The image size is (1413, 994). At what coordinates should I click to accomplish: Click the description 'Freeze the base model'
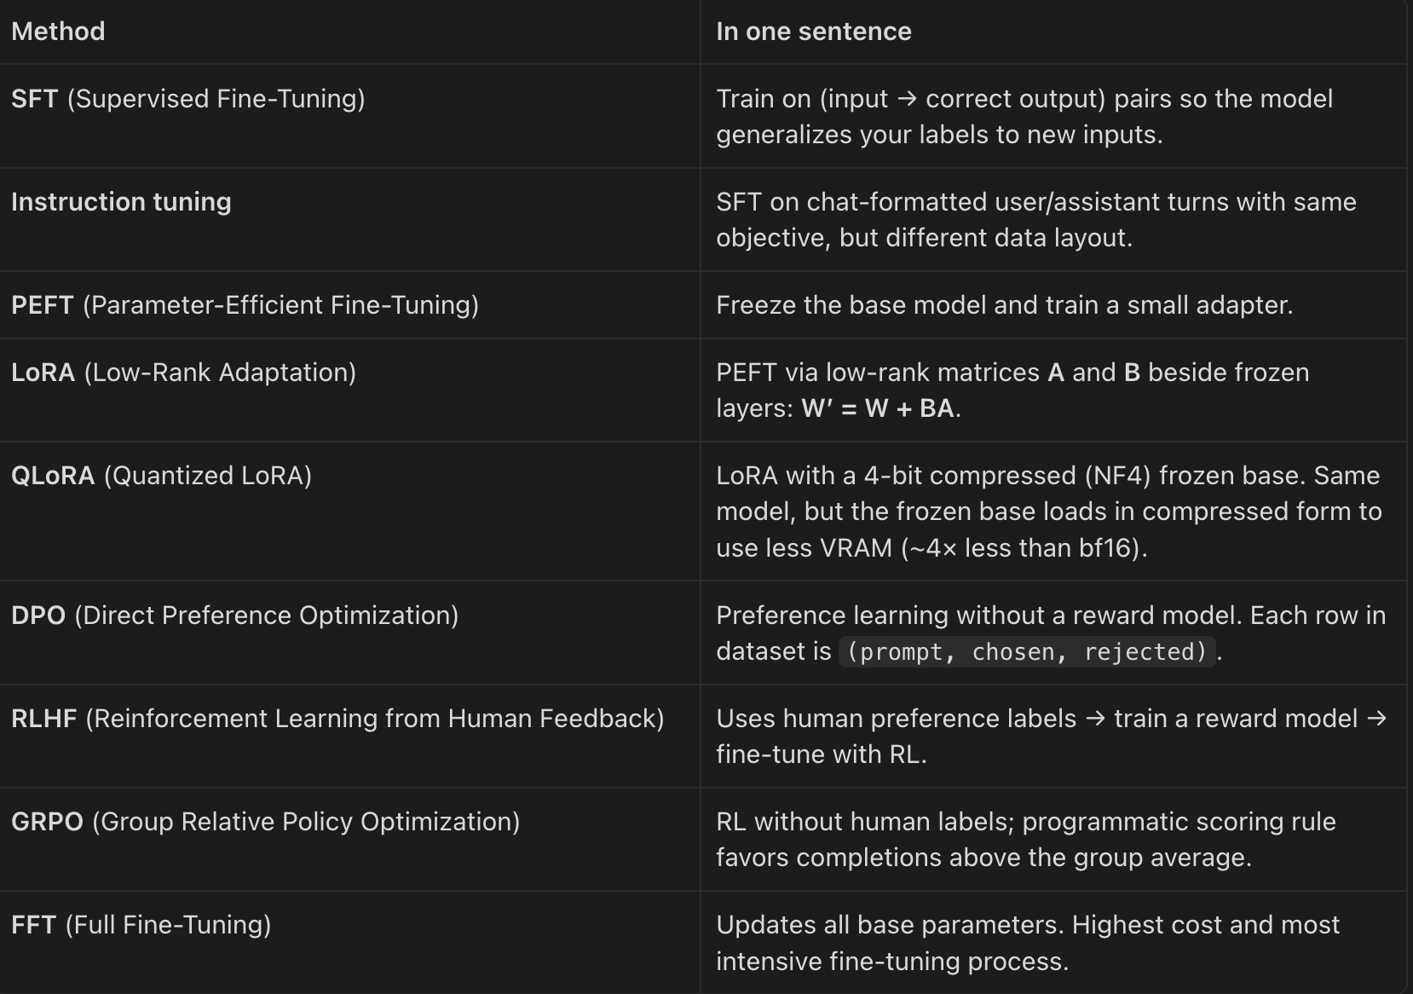click(1005, 305)
